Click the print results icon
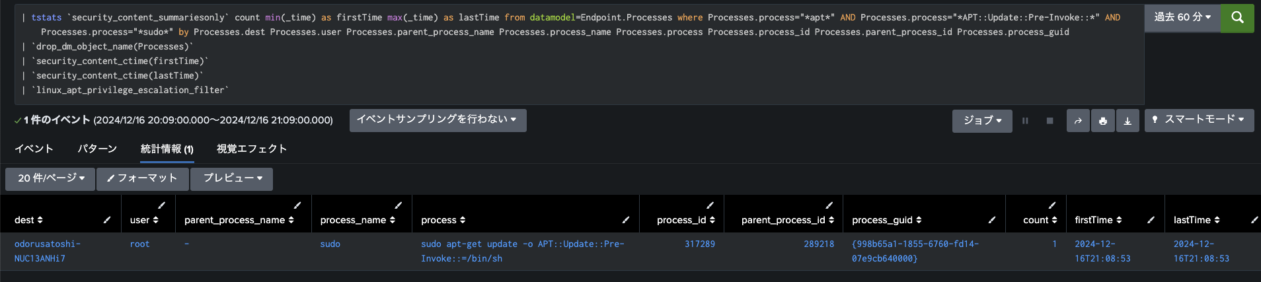This screenshot has height=282, width=1261. coord(1102,121)
